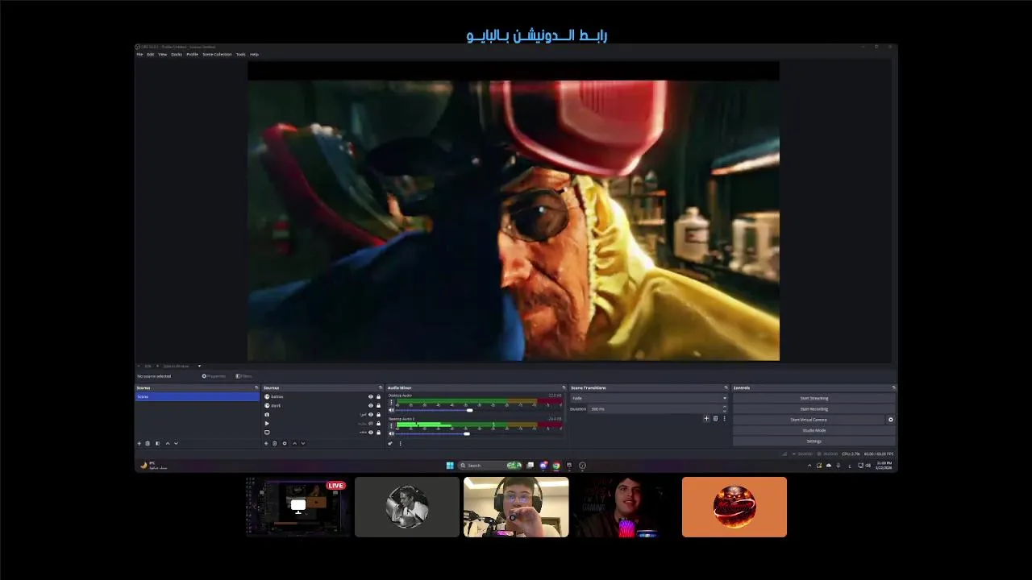The width and height of the screenshot is (1032, 580).
Task: Select the LIVE screen share thumbnail
Action: click(x=298, y=507)
